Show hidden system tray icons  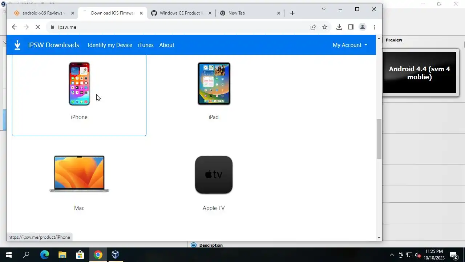point(392,255)
